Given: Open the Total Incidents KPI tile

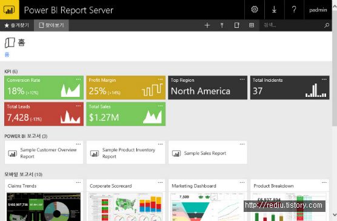Looking at the screenshot, I should (290, 88).
